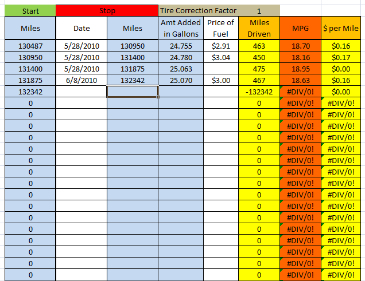Select the red Stop header cell

107,11
